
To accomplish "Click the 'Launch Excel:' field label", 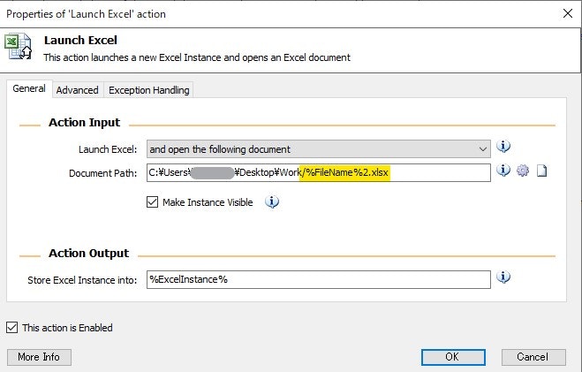I will [108, 149].
